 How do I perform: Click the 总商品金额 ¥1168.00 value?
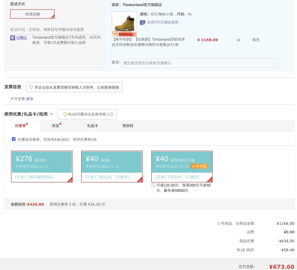tap(286, 224)
